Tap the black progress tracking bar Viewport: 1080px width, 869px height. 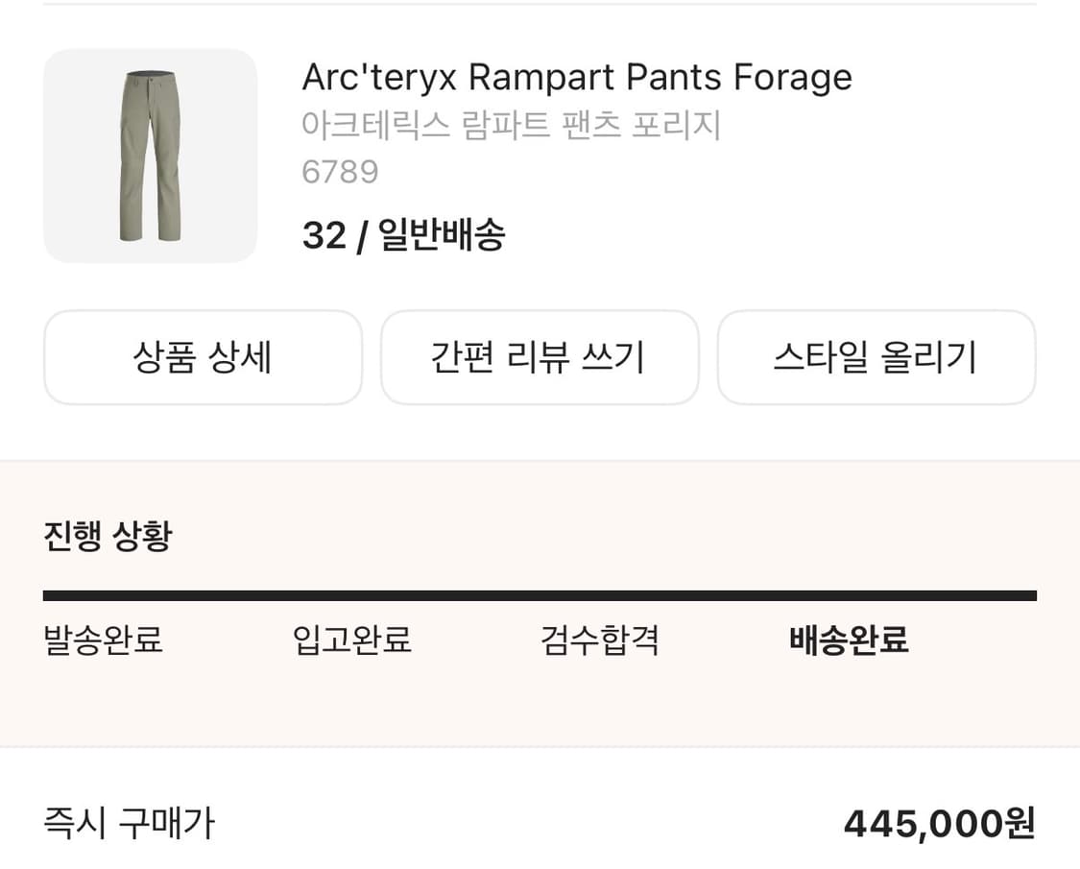[x=540, y=594]
